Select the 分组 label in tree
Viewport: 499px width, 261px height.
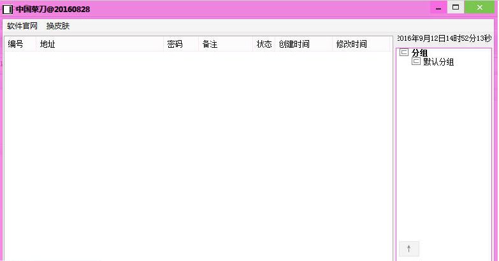(419, 53)
